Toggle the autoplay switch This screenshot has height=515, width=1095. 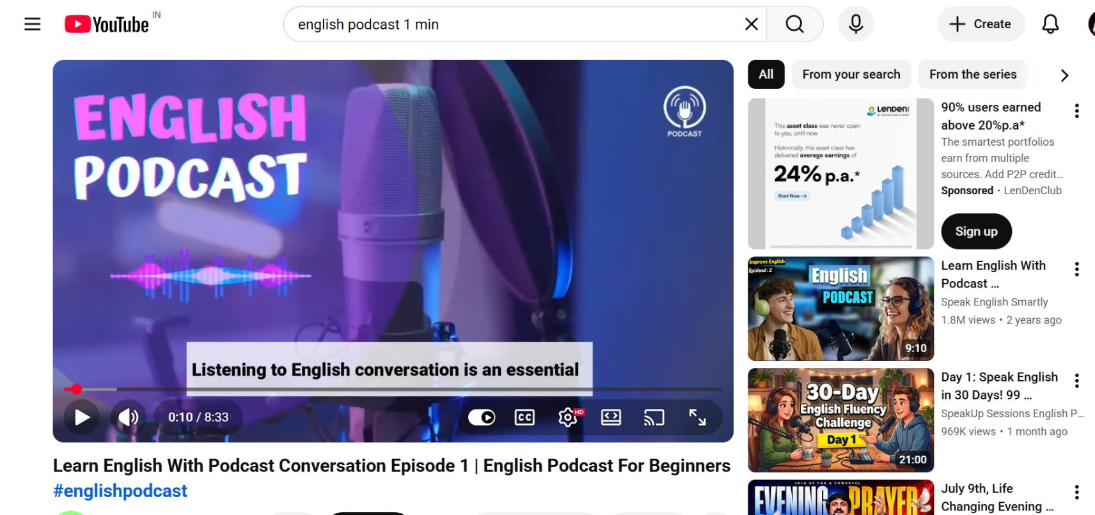482,417
